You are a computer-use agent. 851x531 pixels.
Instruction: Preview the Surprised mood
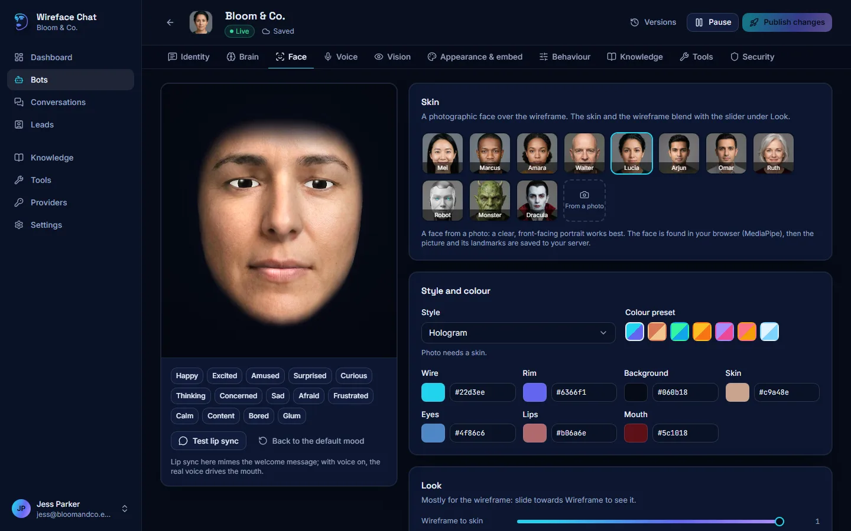[x=310, y=376]
